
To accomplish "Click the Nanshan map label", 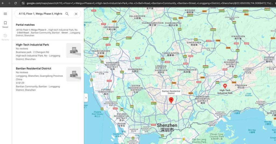I will pyautogui.click(x=134, y=130).
